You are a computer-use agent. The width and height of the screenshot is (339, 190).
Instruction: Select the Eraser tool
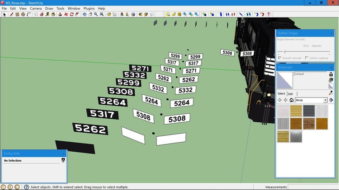42,14
